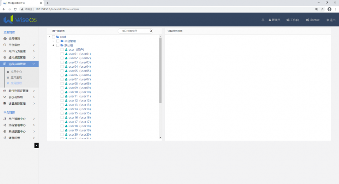
Task: Open the Chrome profile avatar icon
Action: pyautogui.click(x=329, y=9)
